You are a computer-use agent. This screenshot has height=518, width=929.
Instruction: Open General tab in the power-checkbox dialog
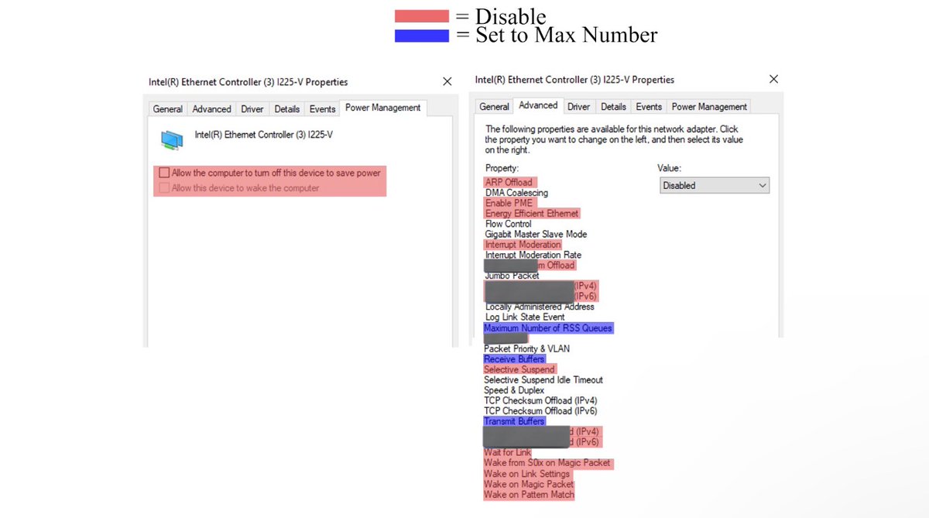pyautogui.click(x=167, y=109)
